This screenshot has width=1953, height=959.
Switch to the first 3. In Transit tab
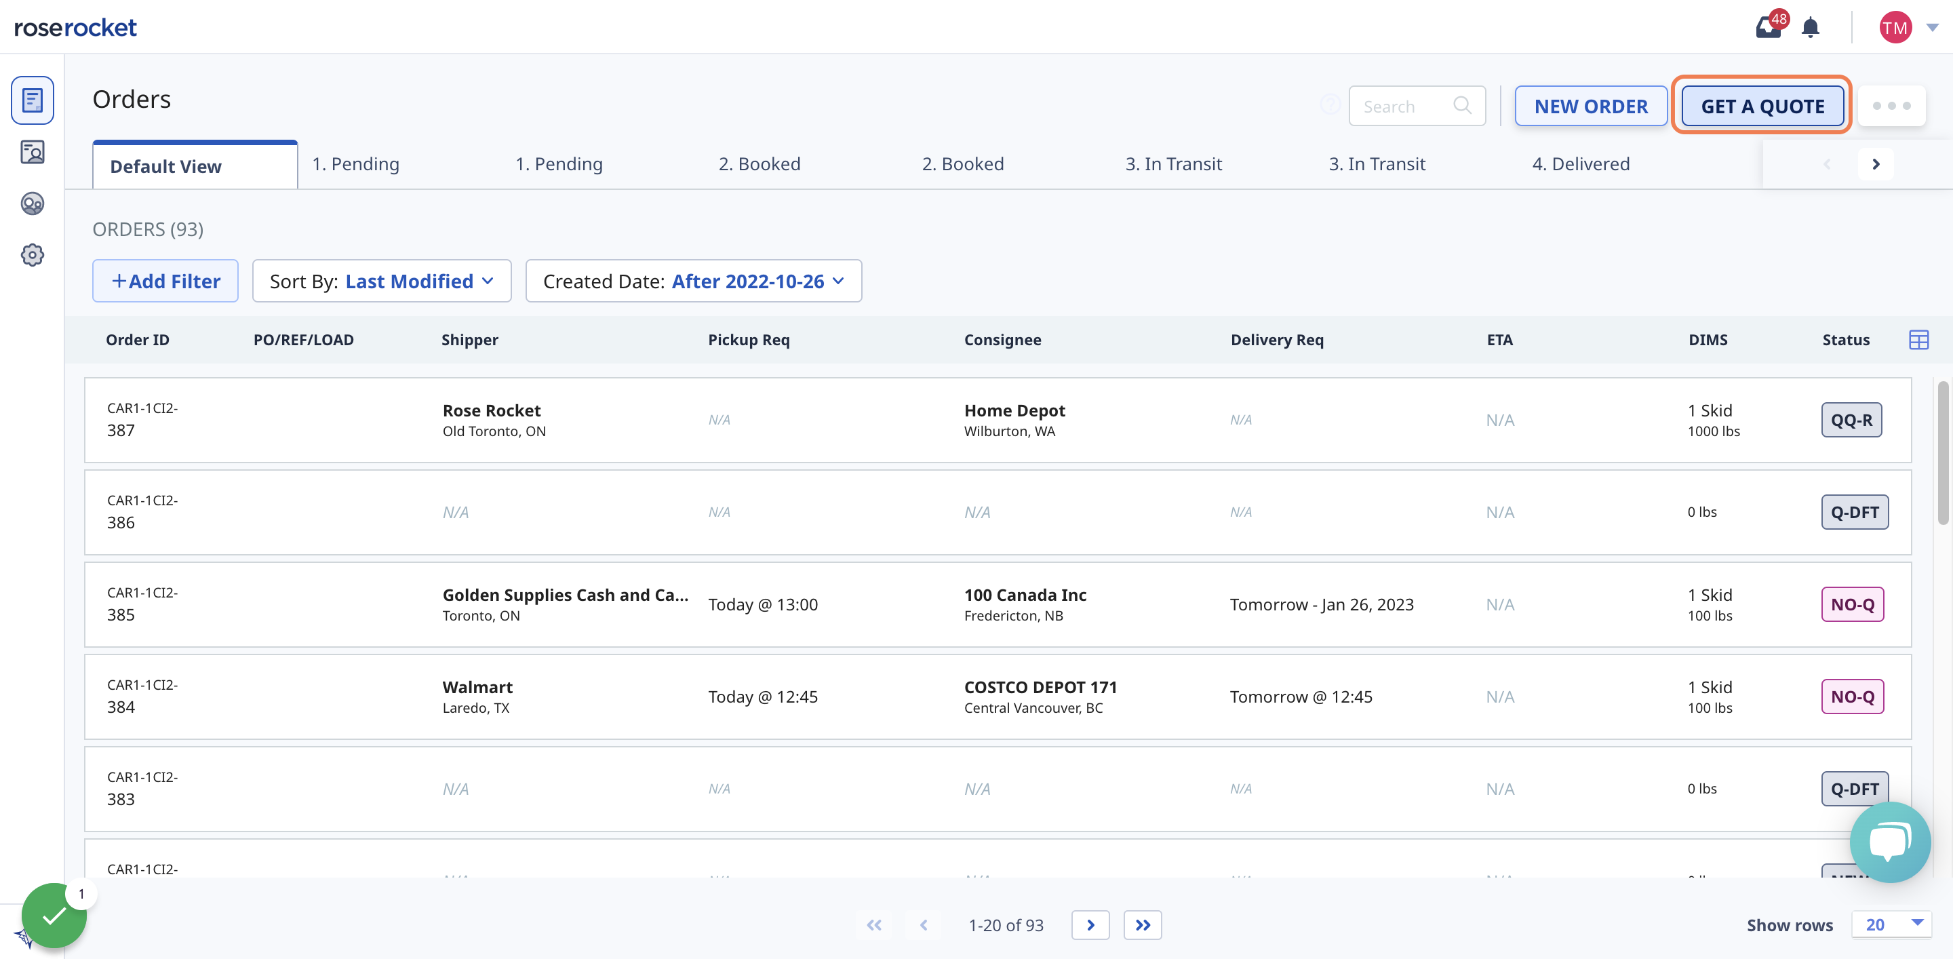(x=1174, y=163)
